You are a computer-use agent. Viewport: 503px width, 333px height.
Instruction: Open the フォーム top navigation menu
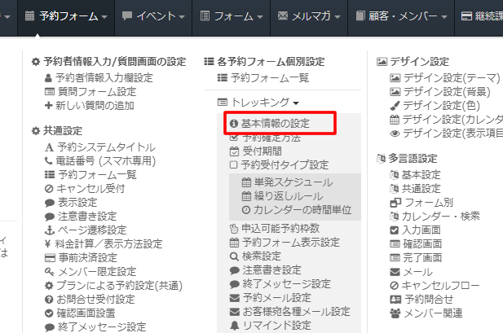coord(232,15)
